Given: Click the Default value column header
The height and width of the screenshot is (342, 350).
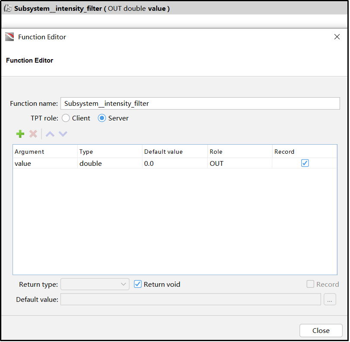Looking at the screenshot, I should click(x=175, y=152).
